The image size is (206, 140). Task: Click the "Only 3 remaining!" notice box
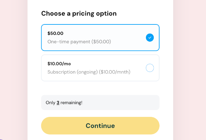click(x=100, y=103)
